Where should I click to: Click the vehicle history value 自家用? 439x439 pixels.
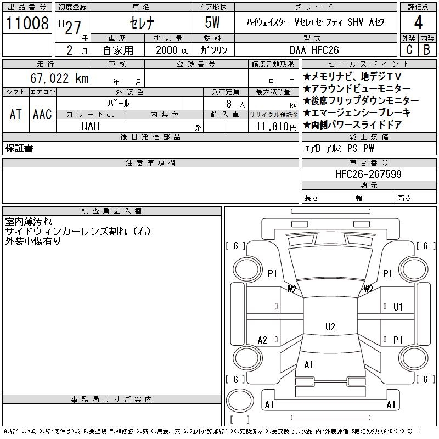click(118, 50)
